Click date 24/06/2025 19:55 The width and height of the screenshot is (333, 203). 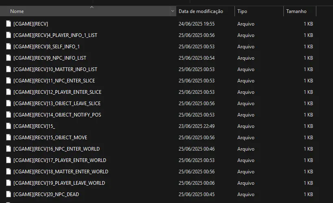point(197,24)
